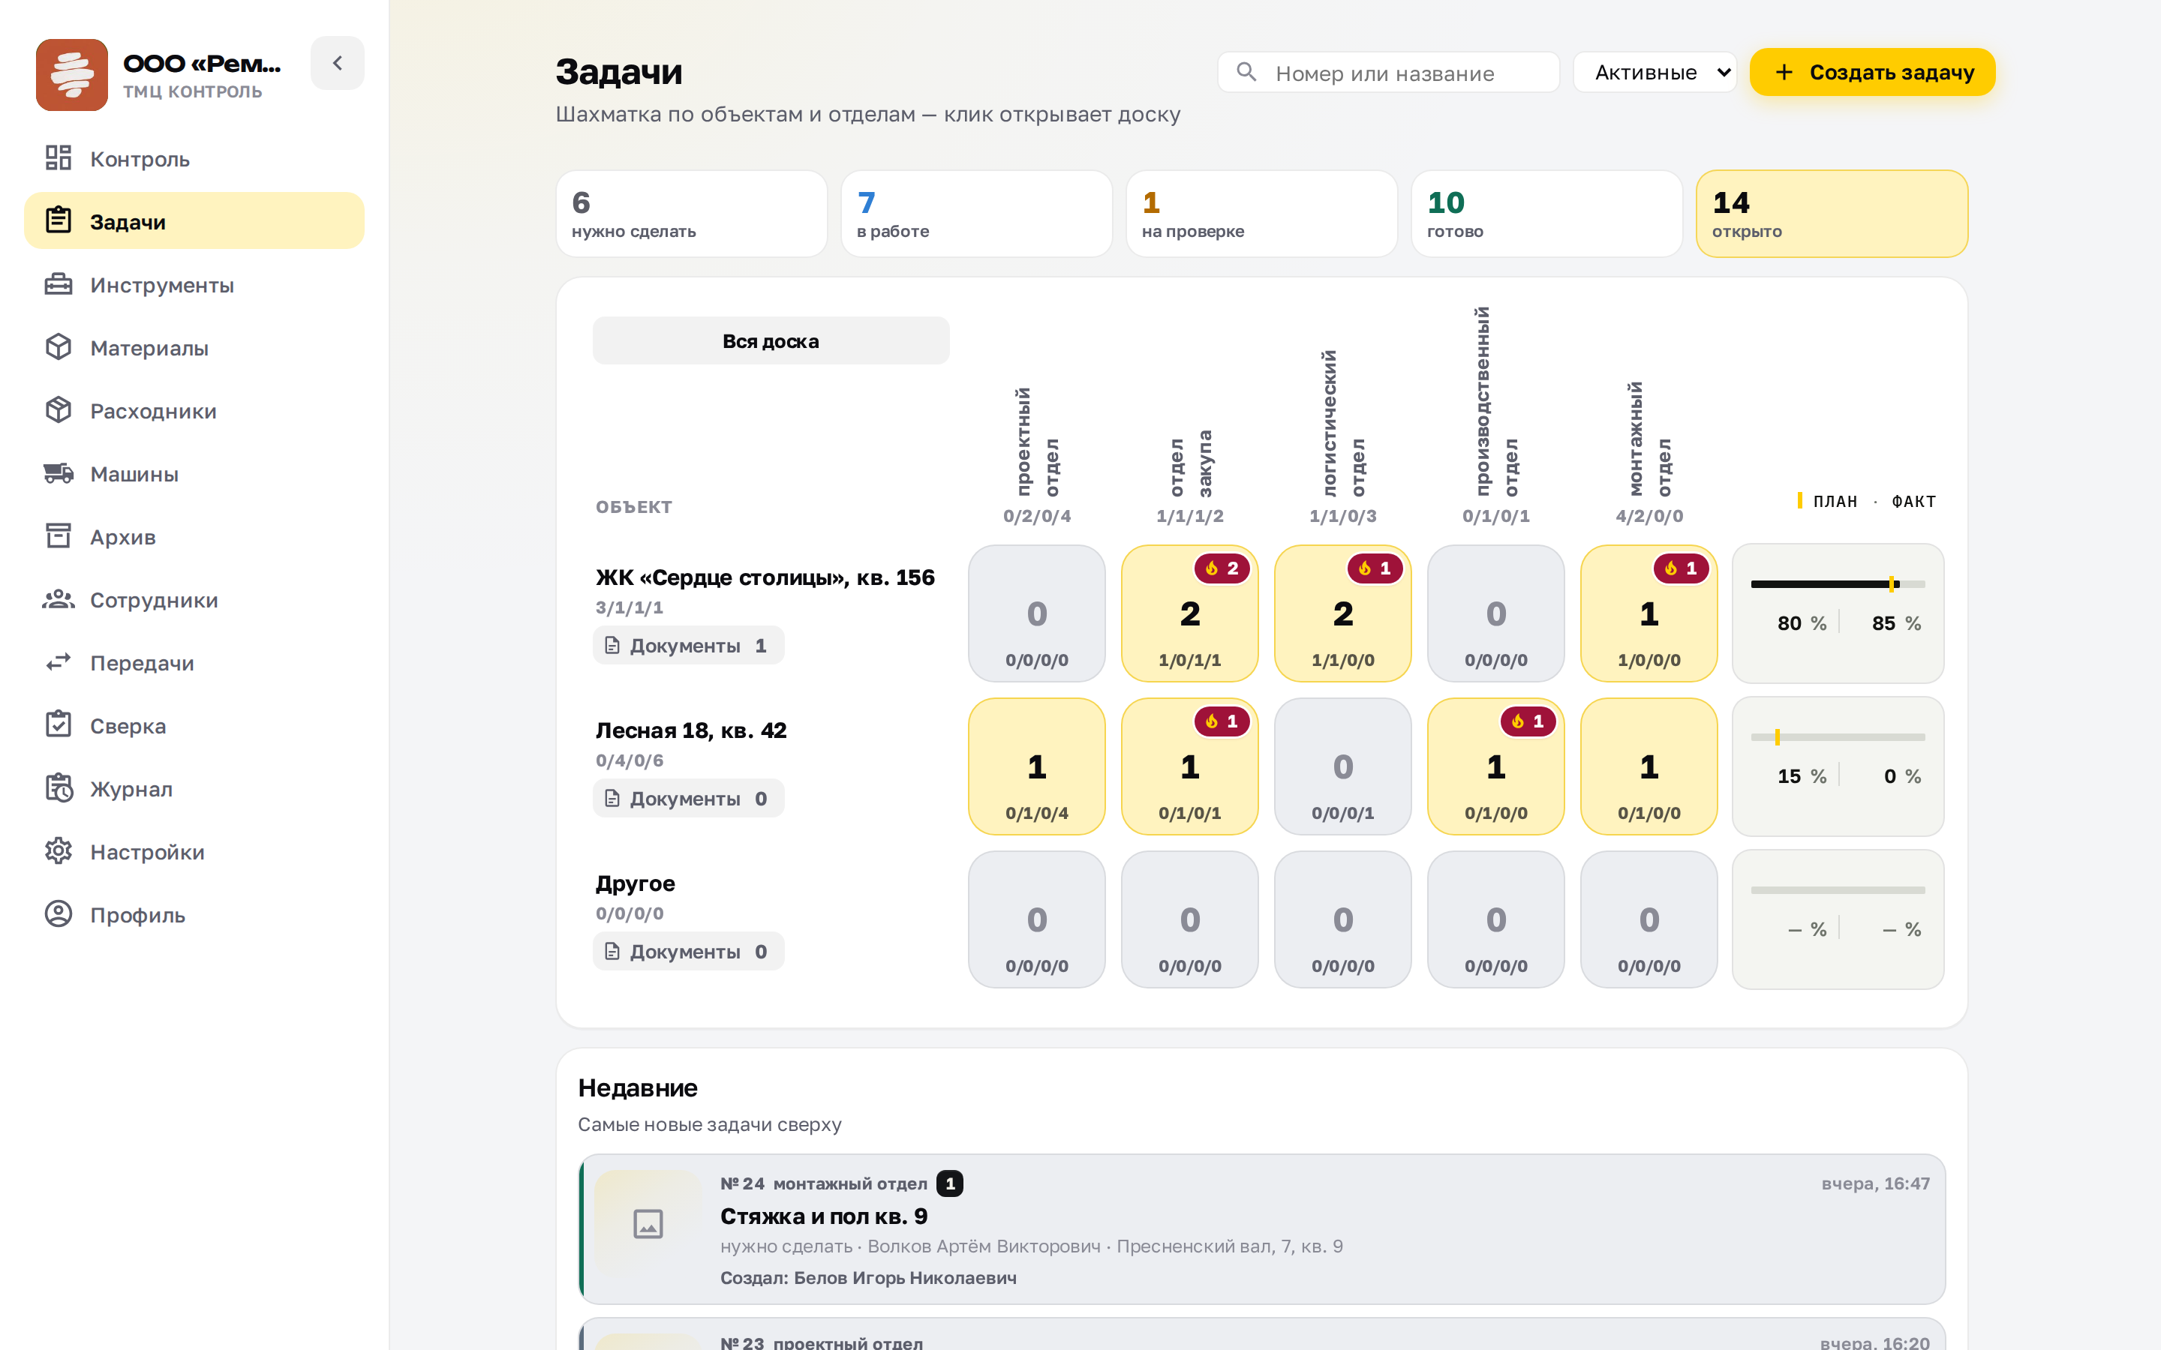The width and height of the screenshot is (2161, 1350).
Task: Click the Сотрудники people icon
Action: pos(58,599)
